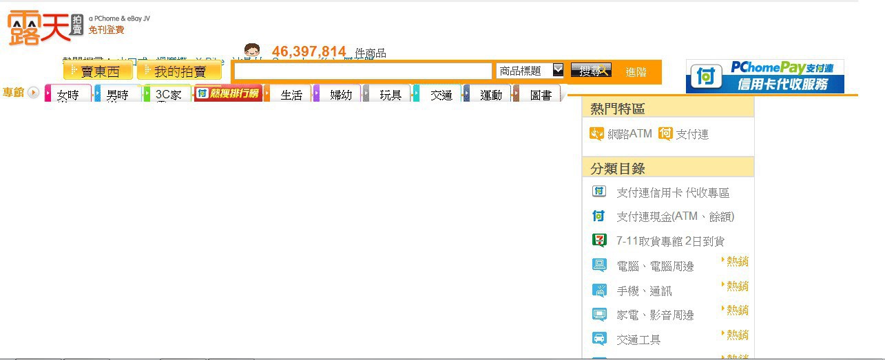Screen dimensions: 885x360
Task: Open the 3C家 category tab
Action: point(167,94)
